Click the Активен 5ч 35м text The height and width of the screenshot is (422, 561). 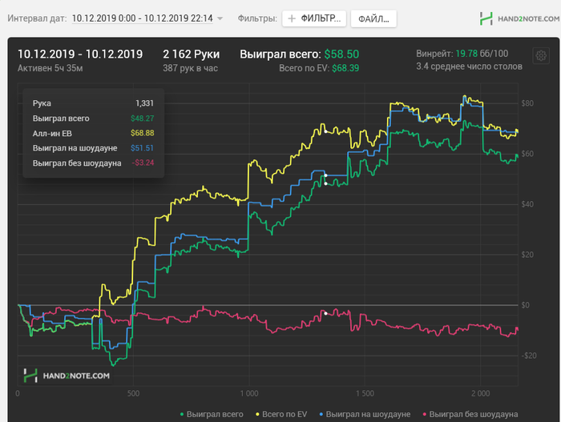pyautogui.click(x=50, y=68)
